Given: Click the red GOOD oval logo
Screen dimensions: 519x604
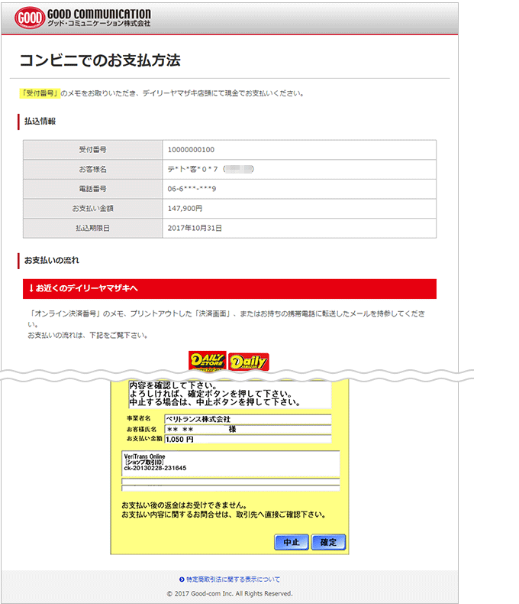Looking at the screenshot, I should tap(28, 18).
